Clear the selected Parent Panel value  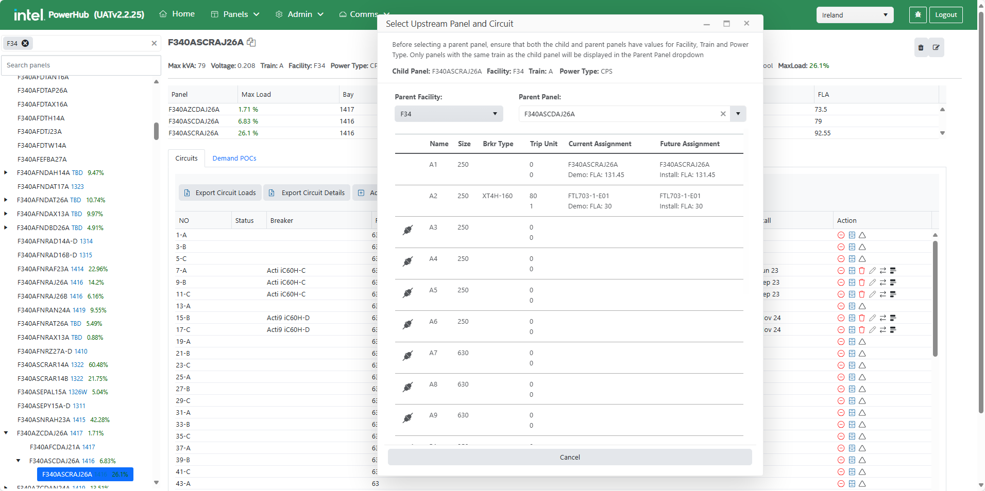(723, 114)
